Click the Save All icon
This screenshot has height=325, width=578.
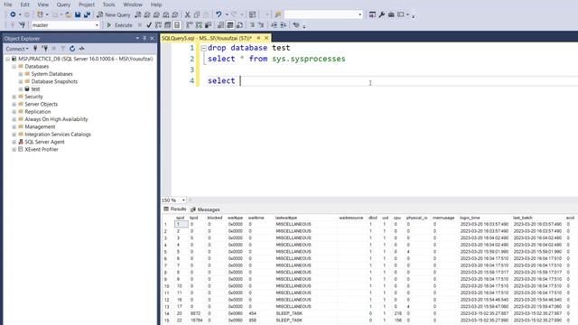(x=87, y=14)
